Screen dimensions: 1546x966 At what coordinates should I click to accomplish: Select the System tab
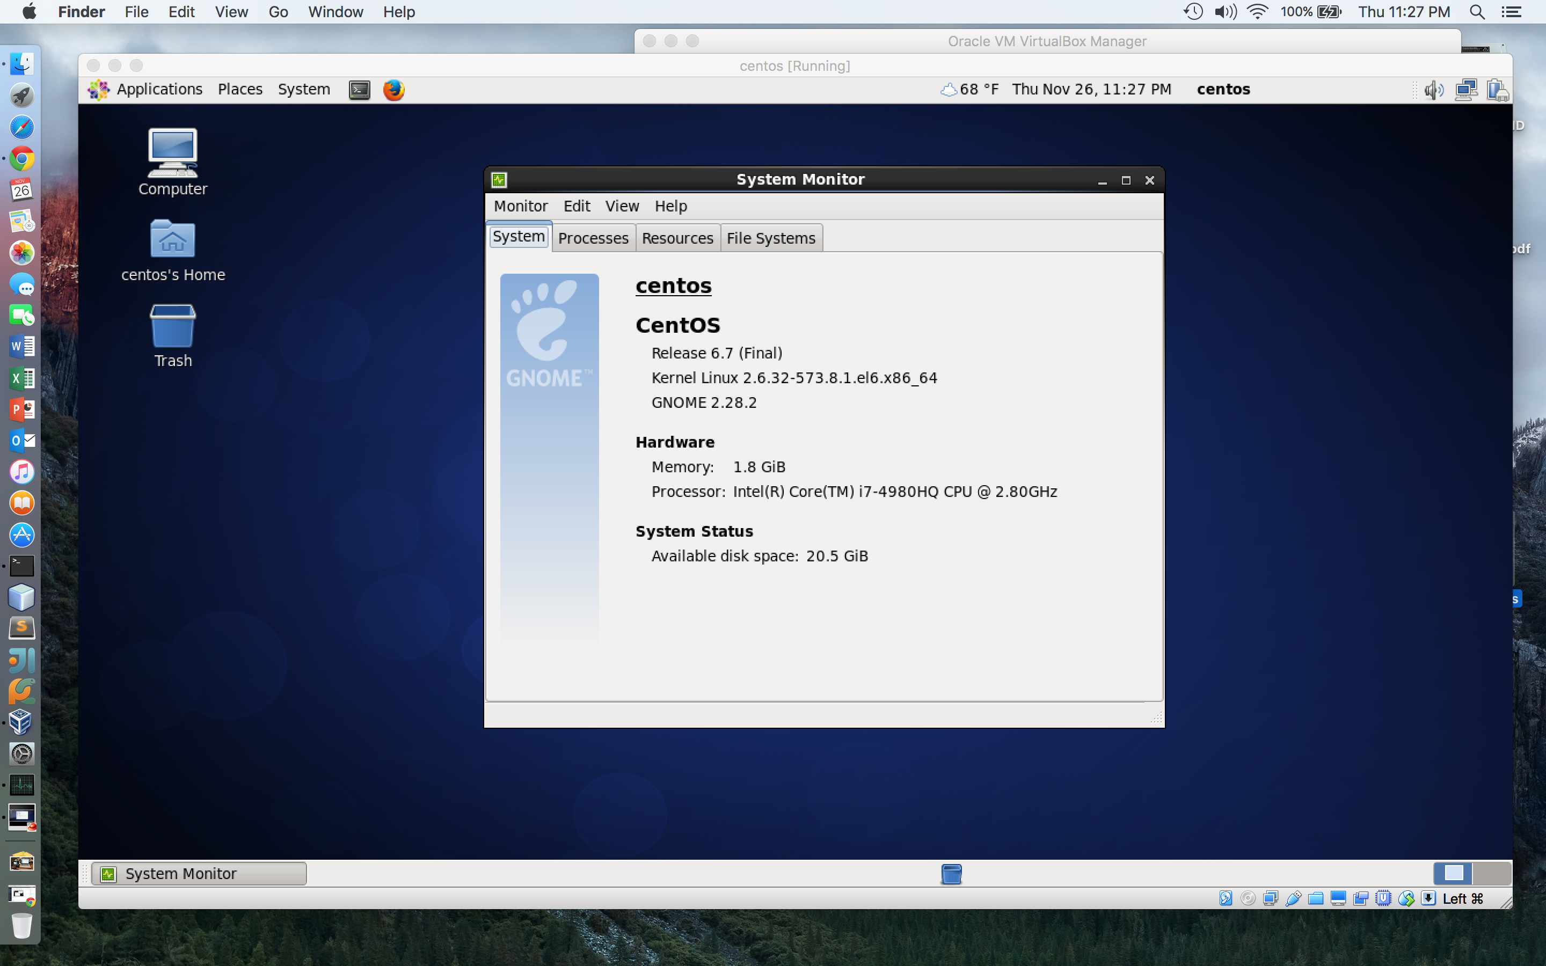click(x=519, y=236)
